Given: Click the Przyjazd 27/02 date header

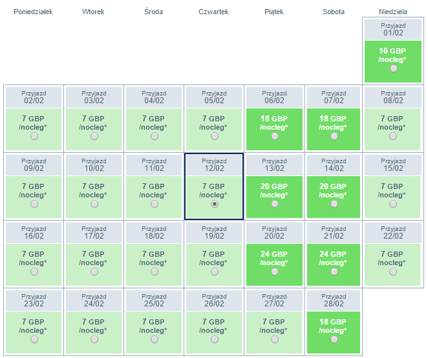Looking at the screenshot, I should pos(274,300).
